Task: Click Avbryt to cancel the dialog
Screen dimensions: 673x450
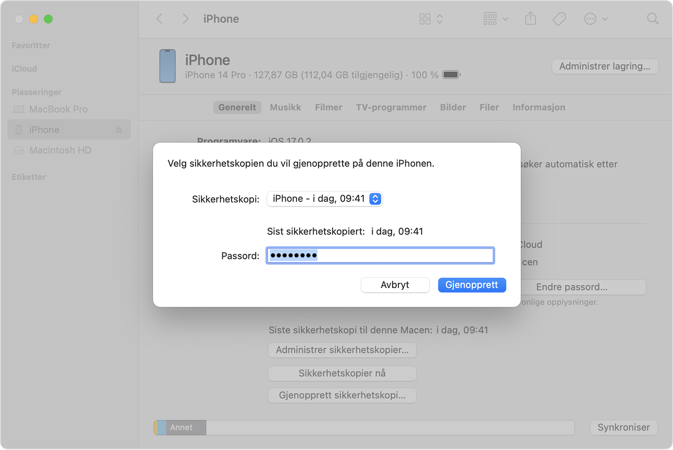Action: pos(395,285)
